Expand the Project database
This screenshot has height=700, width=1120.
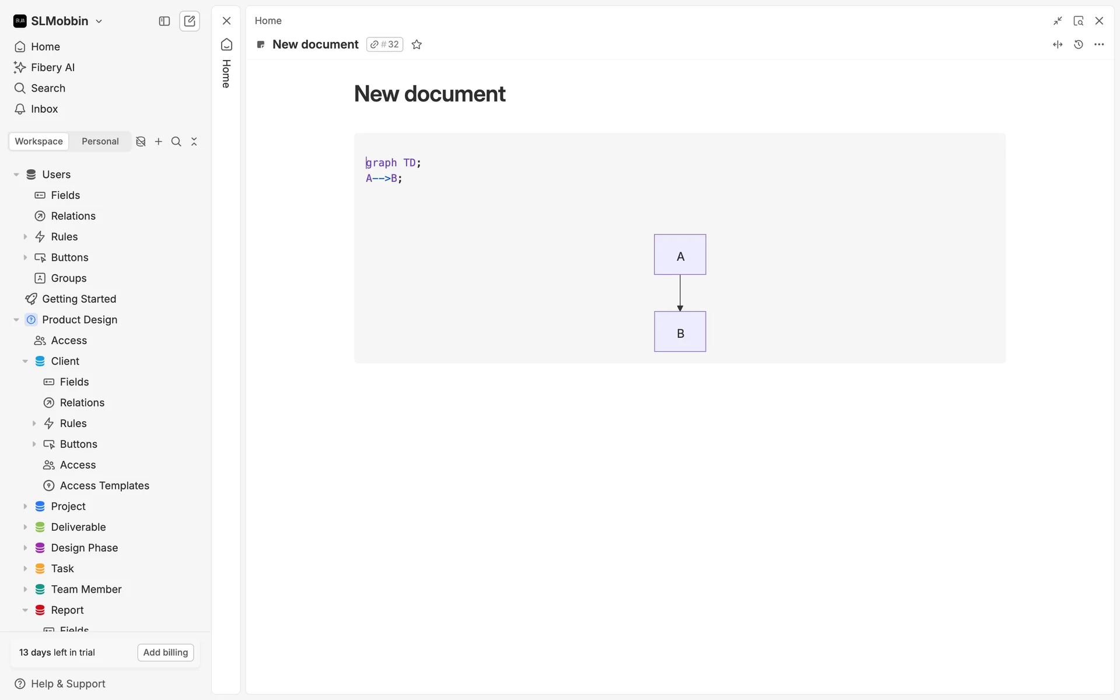click(25, 506)
